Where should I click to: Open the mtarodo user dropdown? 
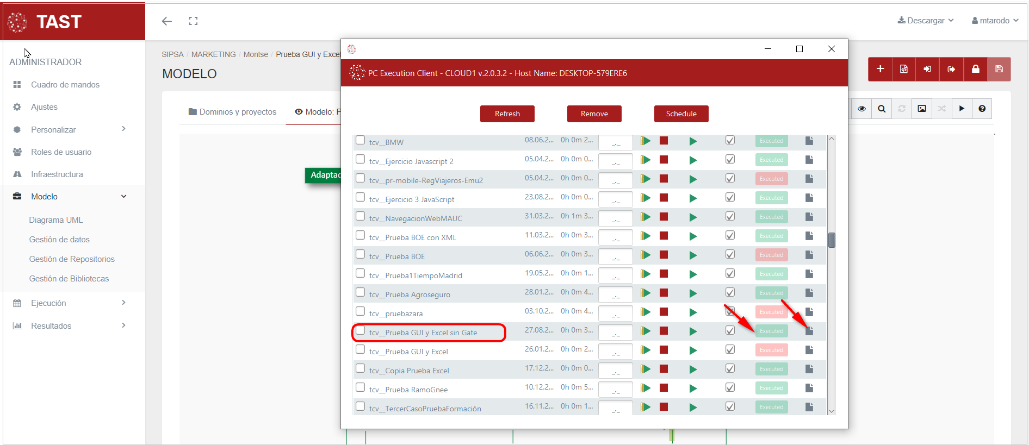pos(995,21)
